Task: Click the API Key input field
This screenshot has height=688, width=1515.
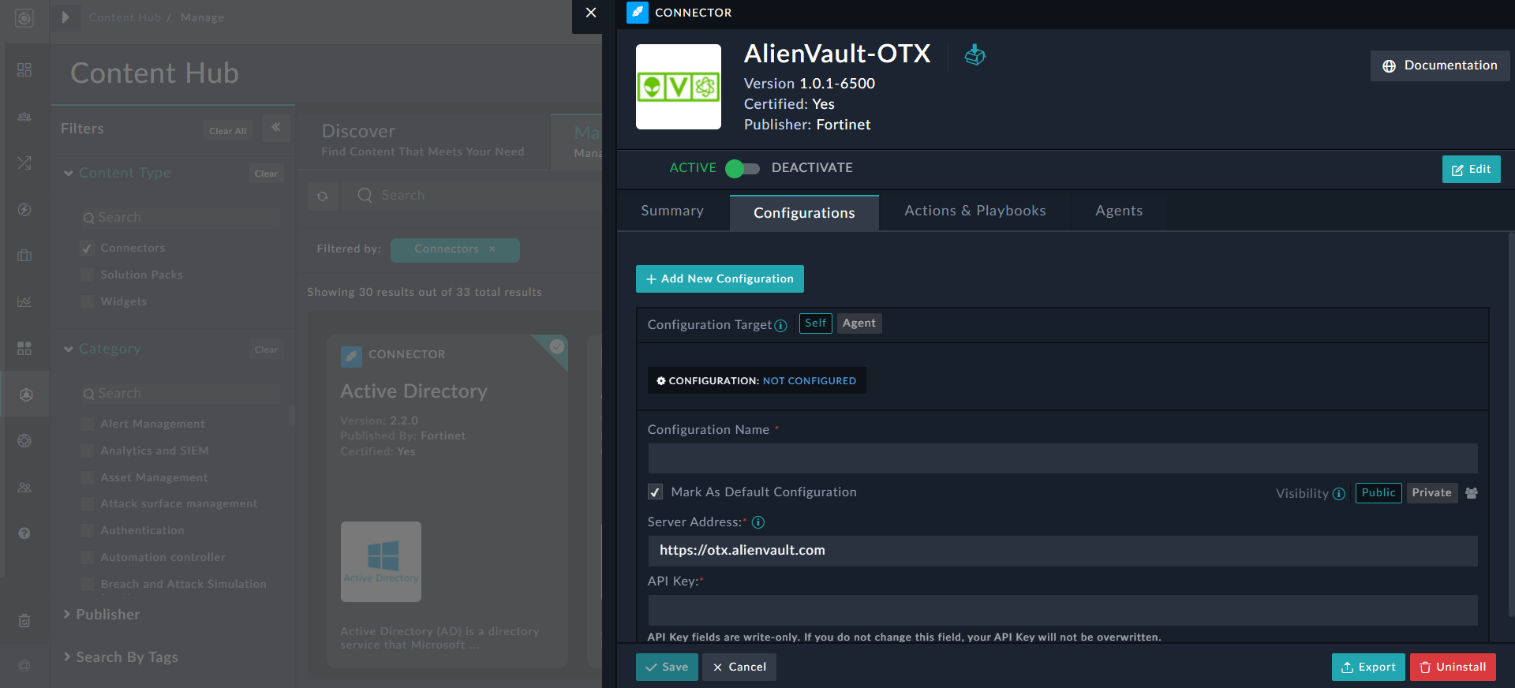Action: 1062,611
